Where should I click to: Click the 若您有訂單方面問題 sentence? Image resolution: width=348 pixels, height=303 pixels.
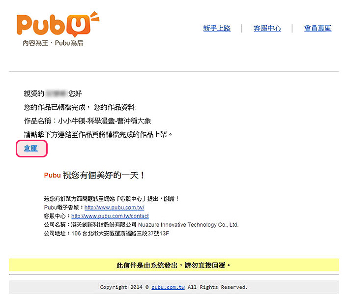[112, 199]
